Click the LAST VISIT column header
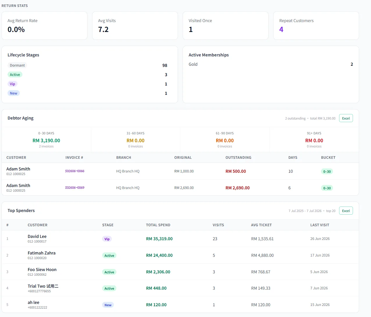371x317 pixels. (320, 225)
